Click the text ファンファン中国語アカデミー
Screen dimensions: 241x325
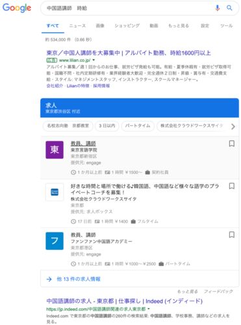101,241
